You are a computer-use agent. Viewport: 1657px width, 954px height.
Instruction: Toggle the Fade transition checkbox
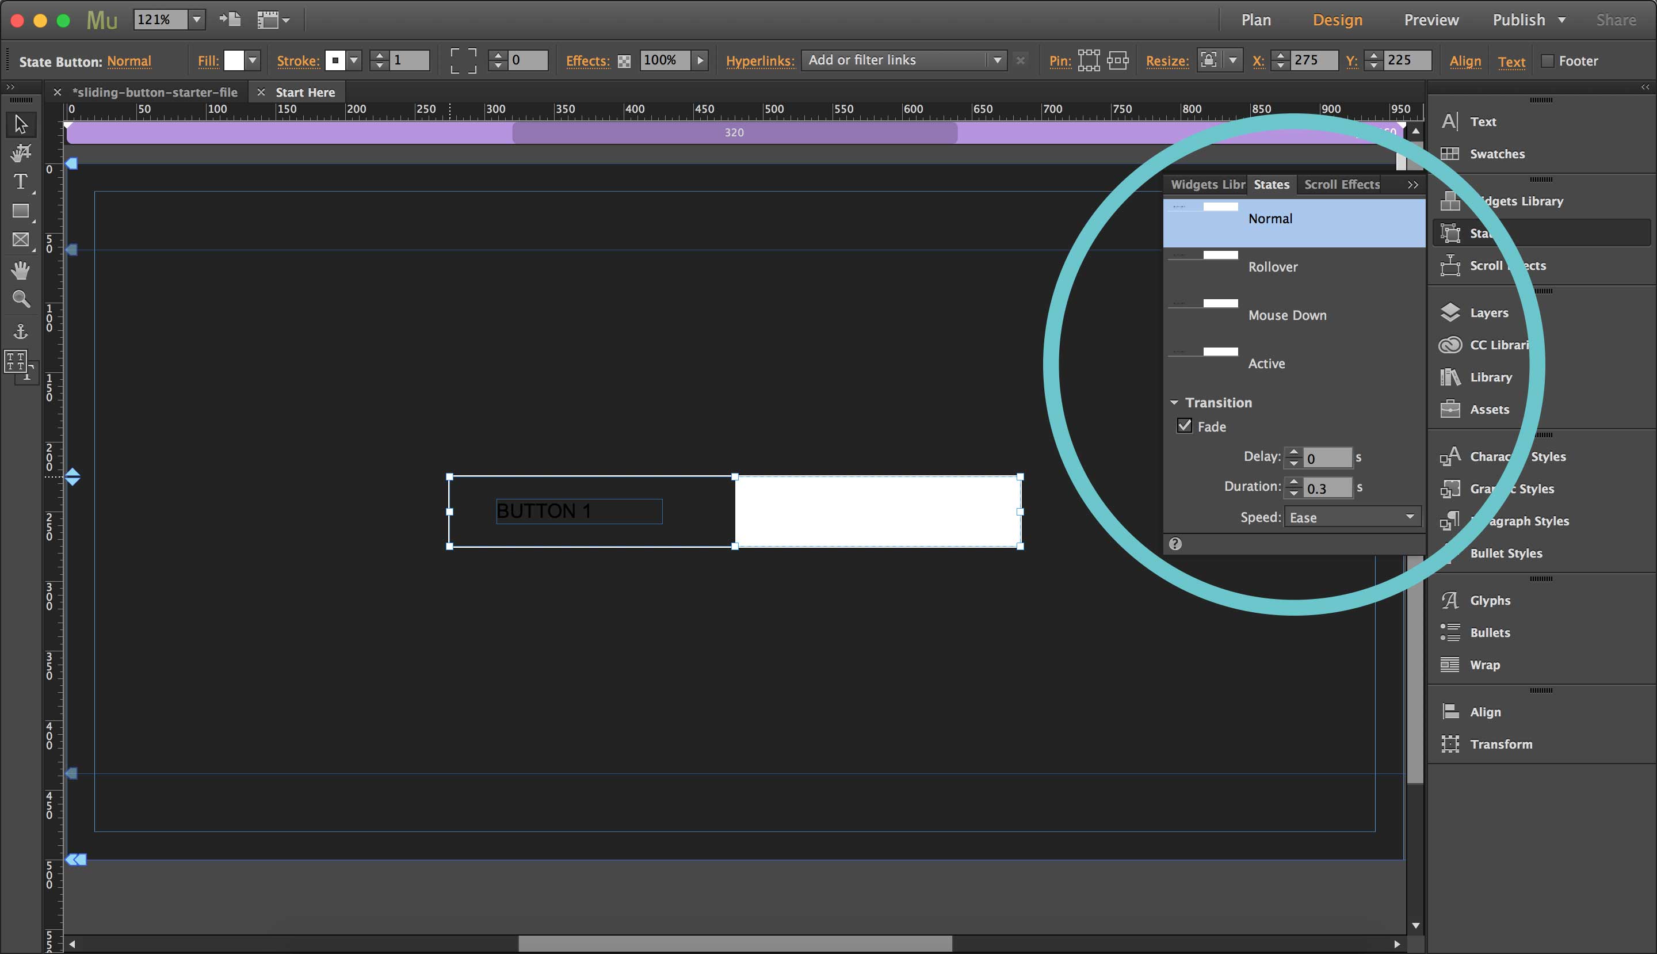point(1185,426)
